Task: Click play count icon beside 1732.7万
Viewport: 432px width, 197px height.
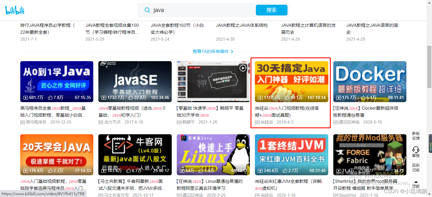Action: tap(104, 98)
